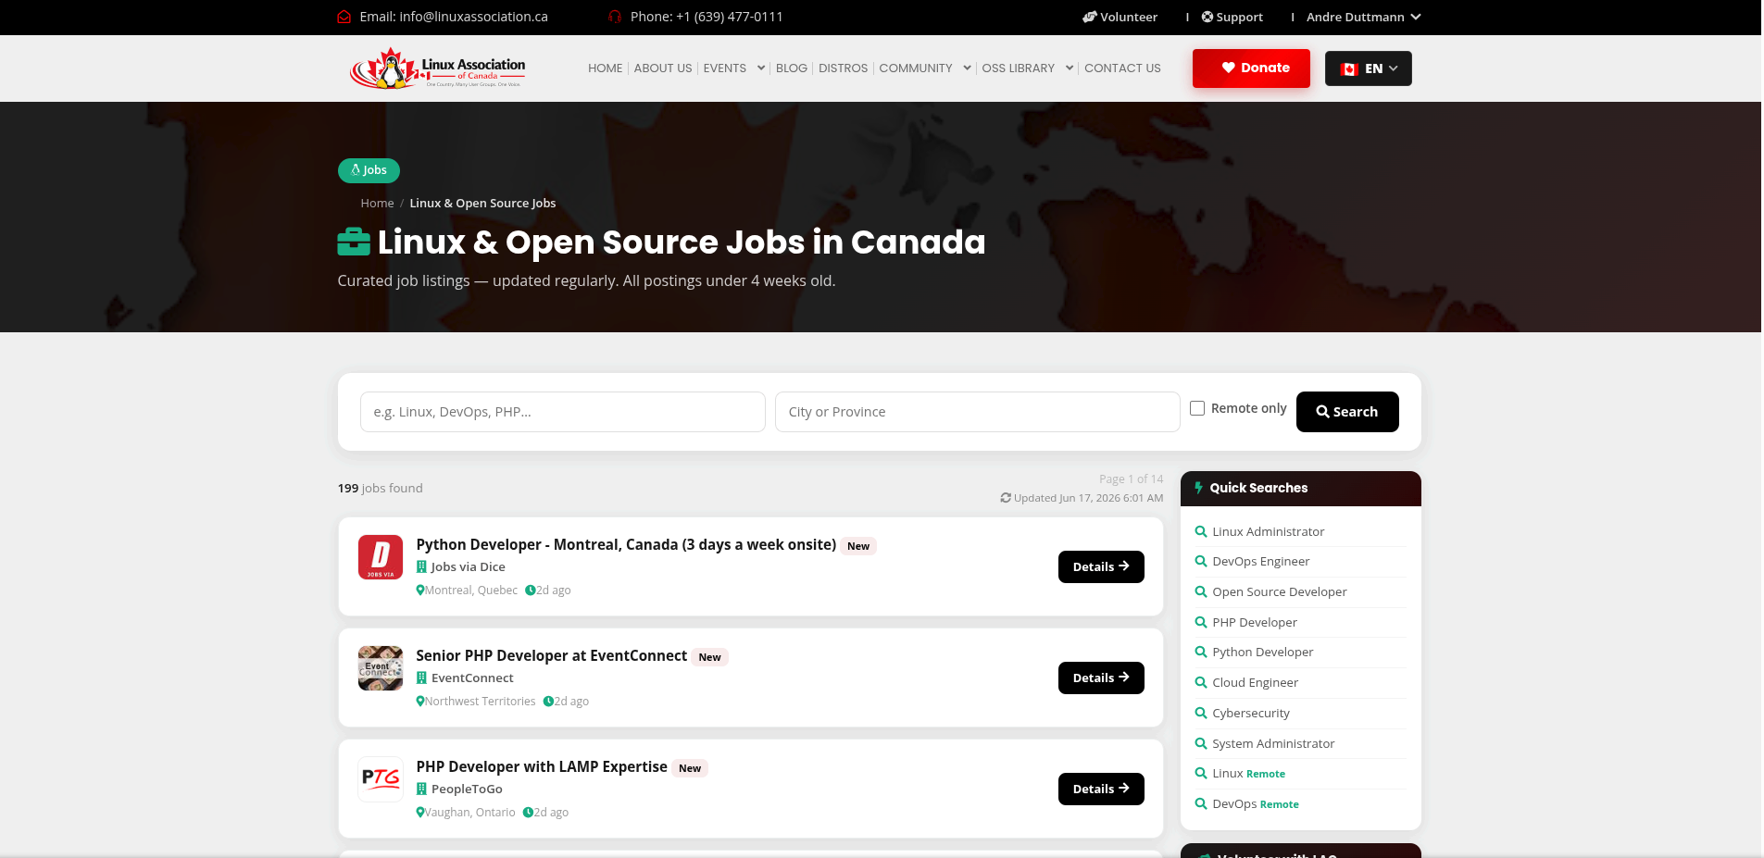Click search icon beside DevOps Engineer
Screen dimensions: 1764x858
1201,561
